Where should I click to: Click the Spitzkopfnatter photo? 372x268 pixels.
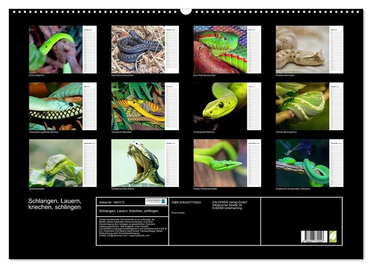(x=56, y=163)
